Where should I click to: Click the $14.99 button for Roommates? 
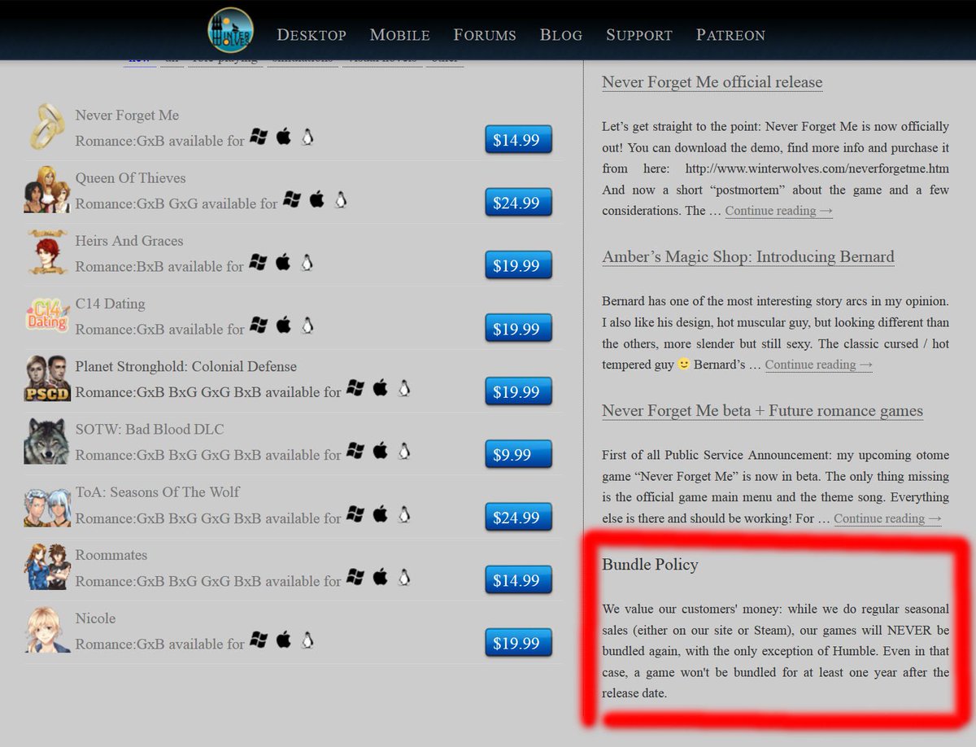(x=518, y=580)
